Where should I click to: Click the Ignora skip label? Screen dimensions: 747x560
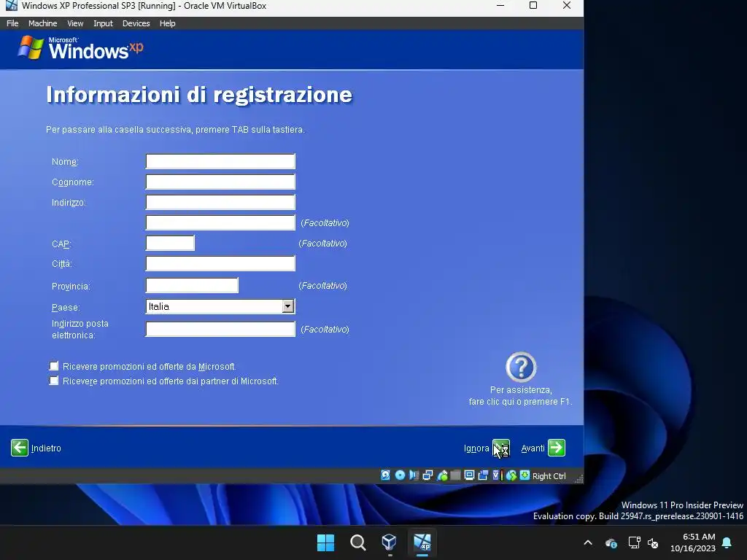(476, 448)
